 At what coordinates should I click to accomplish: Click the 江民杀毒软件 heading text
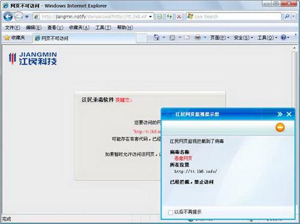point(98,99)
